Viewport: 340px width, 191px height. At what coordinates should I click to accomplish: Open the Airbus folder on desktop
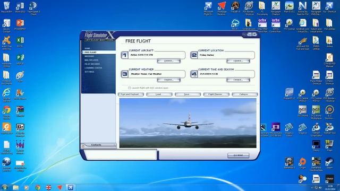(329, 40)
